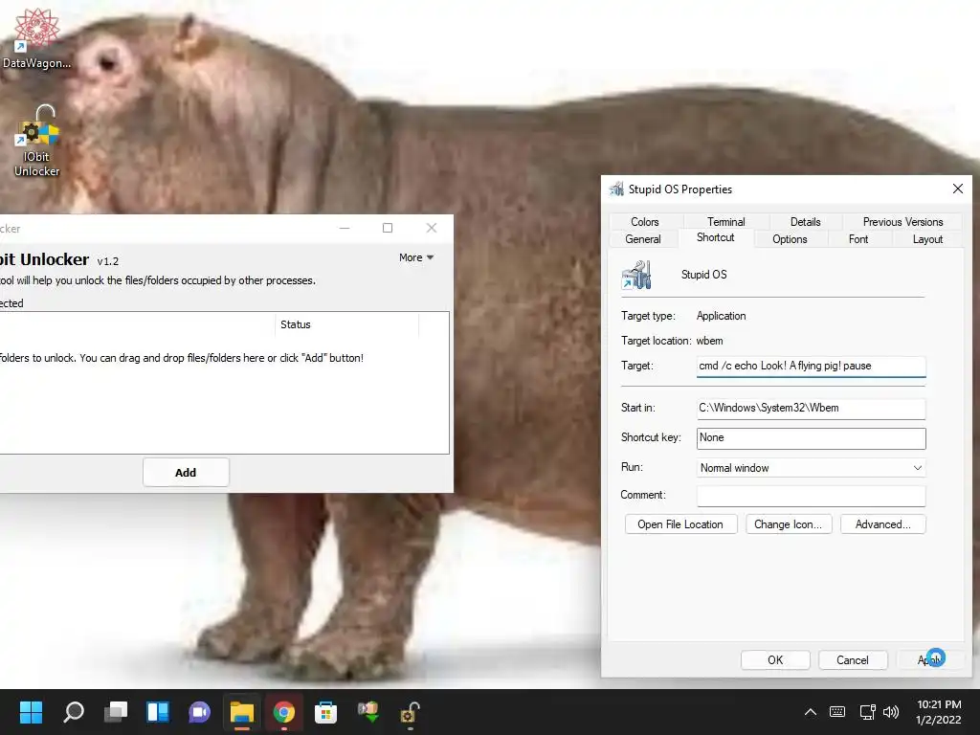Apply the shortcut changes
This screenshot has height=735, width=980.
930,660
